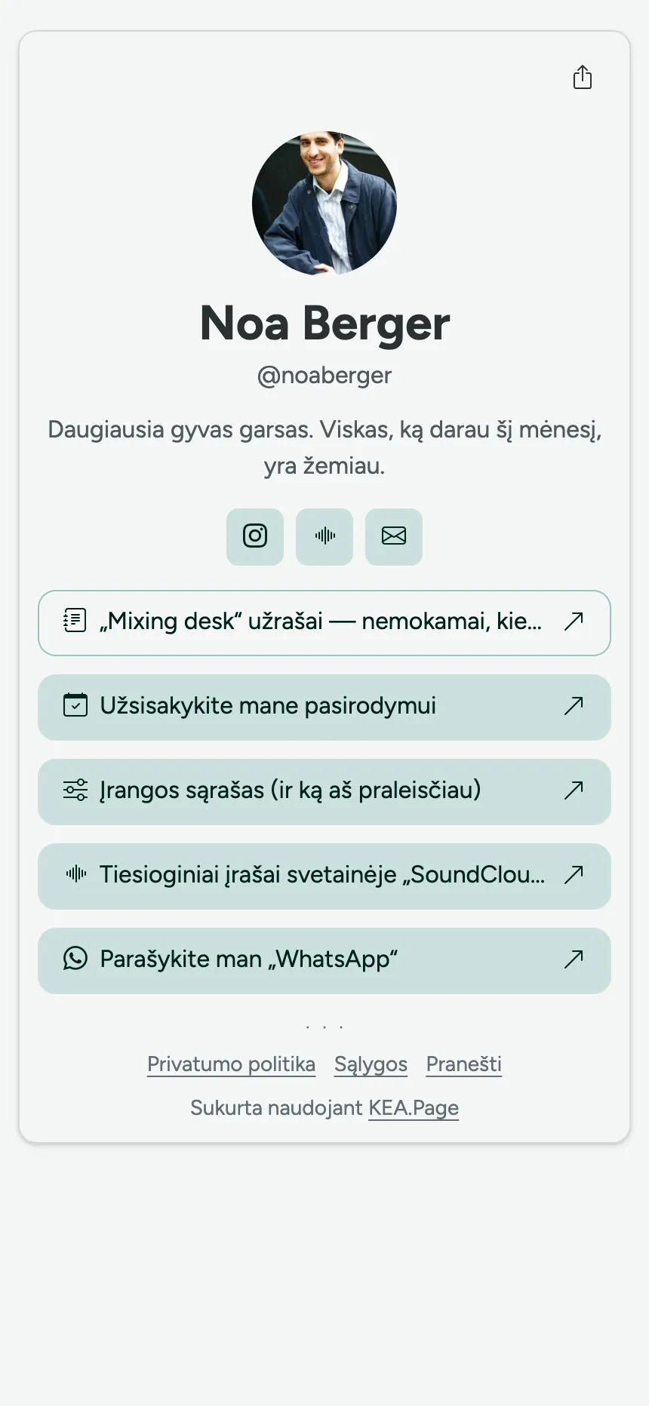This screenshot has width=649, height=1406.
Task: Click arrow on the Parašykite man WhatsApp row
Action: (x=574, y=959)
